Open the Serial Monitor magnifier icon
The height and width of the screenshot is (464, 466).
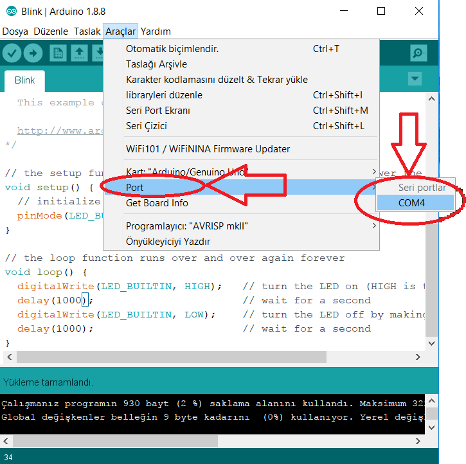click(x=418, y=53)
